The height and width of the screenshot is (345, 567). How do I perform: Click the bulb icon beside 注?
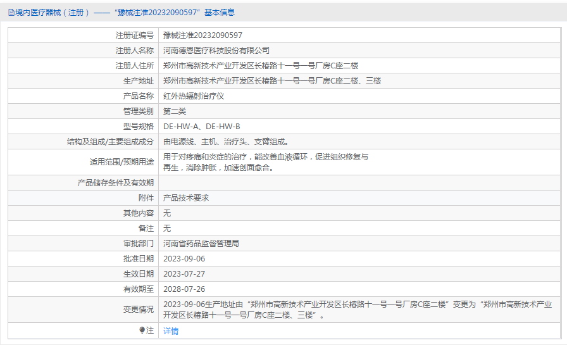142,330
